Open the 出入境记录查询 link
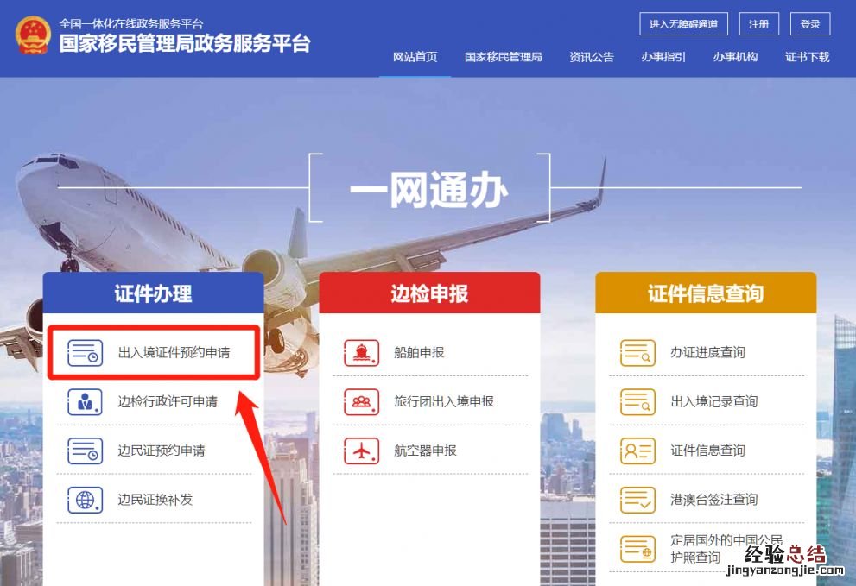 coord(714,401)
